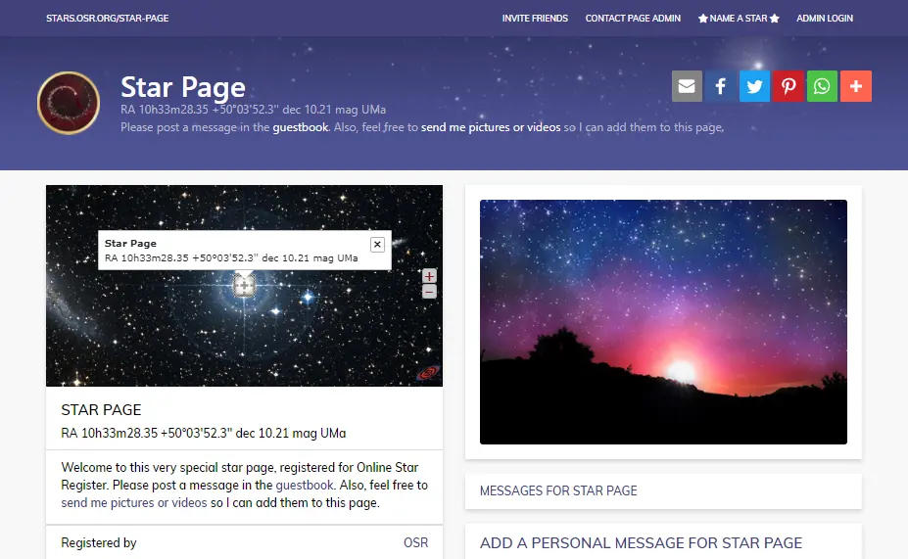Click the OSR registered-by link
Screen dimensions: 908x559
(415, 542)
